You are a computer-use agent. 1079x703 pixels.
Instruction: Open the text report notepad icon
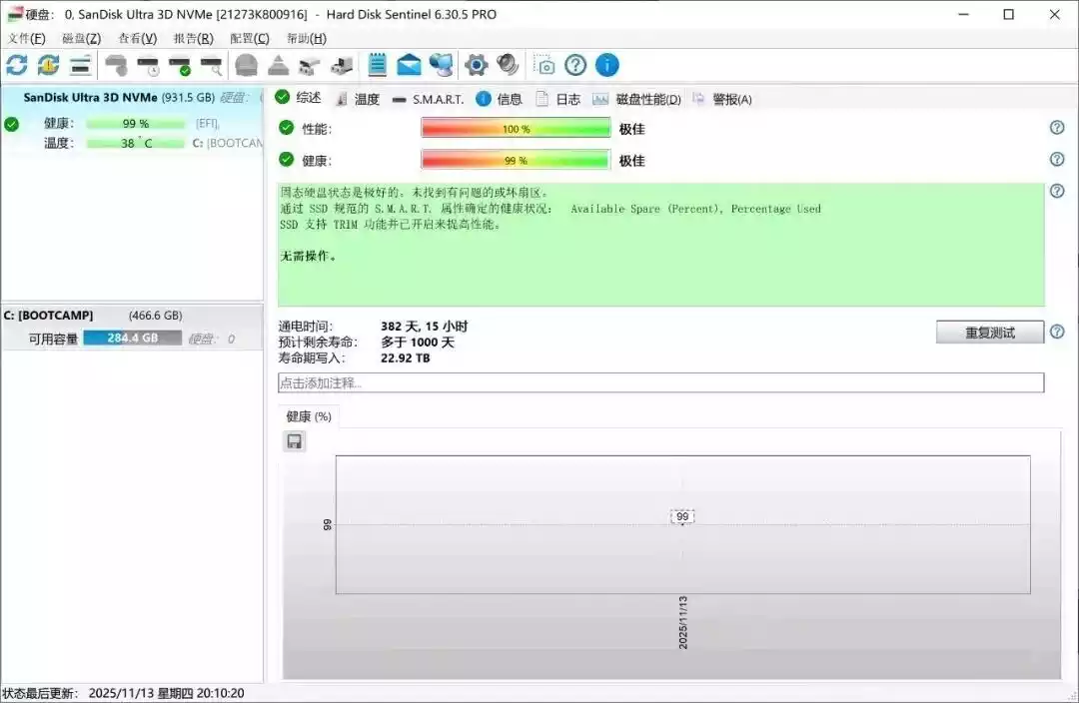[378, 65]
